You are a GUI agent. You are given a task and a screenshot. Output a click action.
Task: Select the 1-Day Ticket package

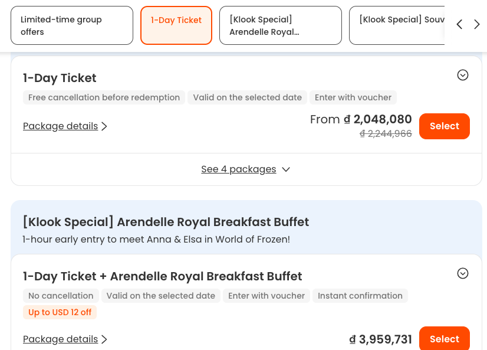point(444,126)
